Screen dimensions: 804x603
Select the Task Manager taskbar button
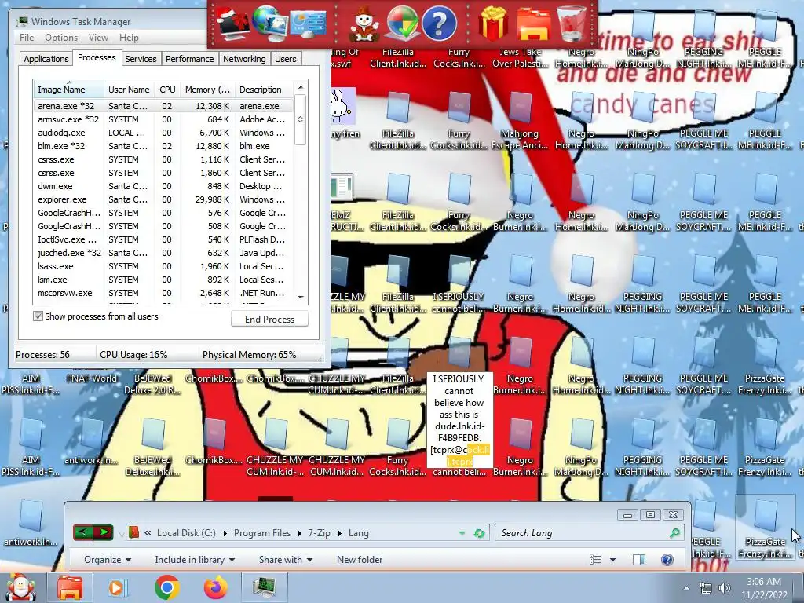click(x=265, y=587)
